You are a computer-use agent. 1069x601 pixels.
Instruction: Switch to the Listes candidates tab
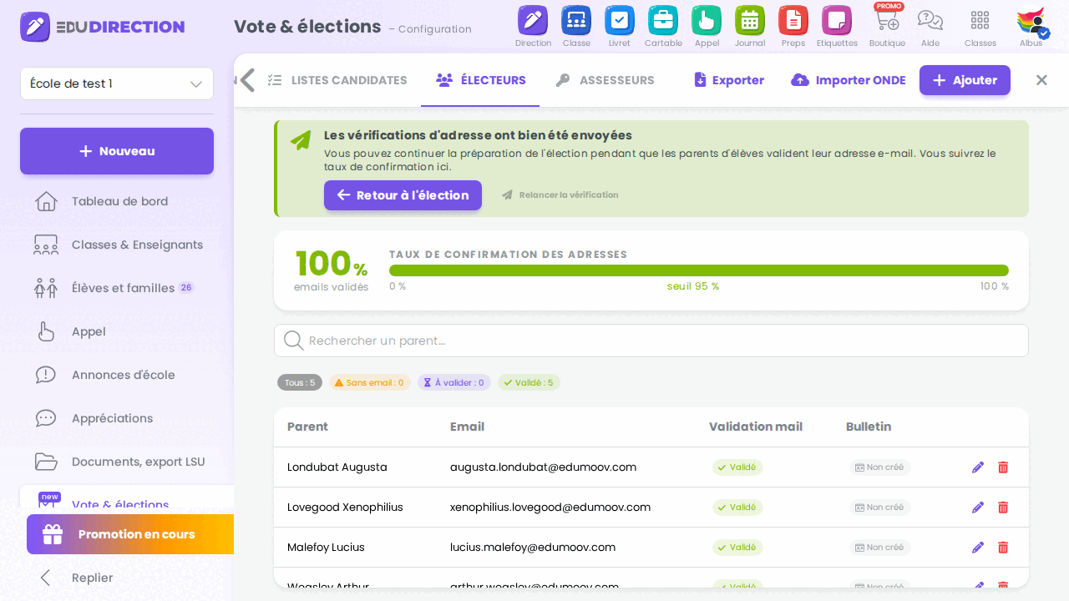point(337,80)
